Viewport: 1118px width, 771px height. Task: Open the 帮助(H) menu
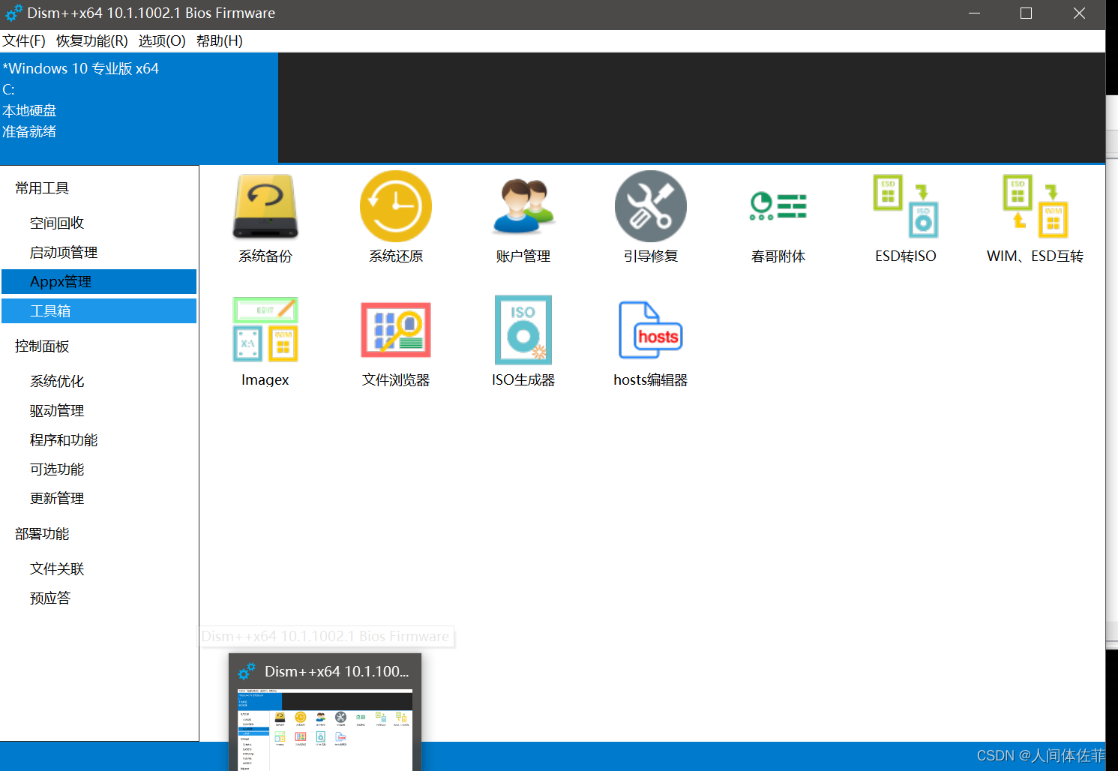[x=220, y=40]
